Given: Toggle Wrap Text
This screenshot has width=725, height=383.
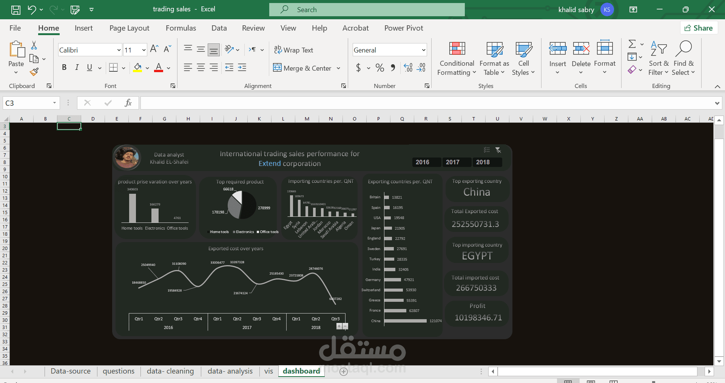Looking at the screenshot, I should [x=293, y=50].
